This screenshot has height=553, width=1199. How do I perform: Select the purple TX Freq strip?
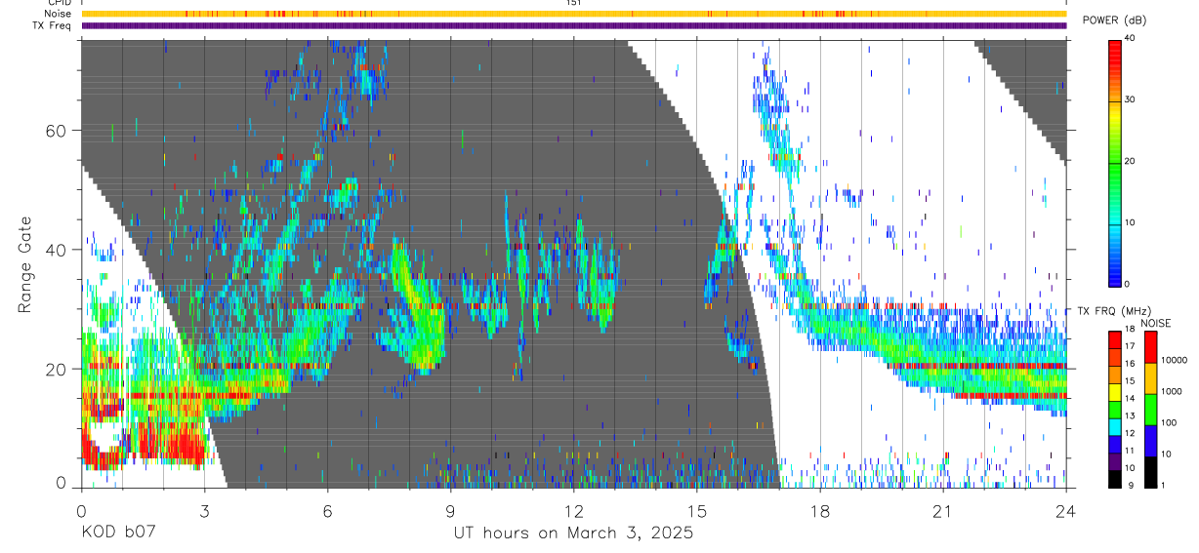573,25
